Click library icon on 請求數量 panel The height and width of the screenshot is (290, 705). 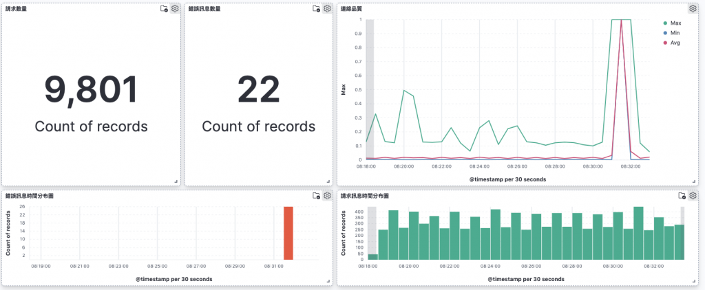(x=164, y=8)
